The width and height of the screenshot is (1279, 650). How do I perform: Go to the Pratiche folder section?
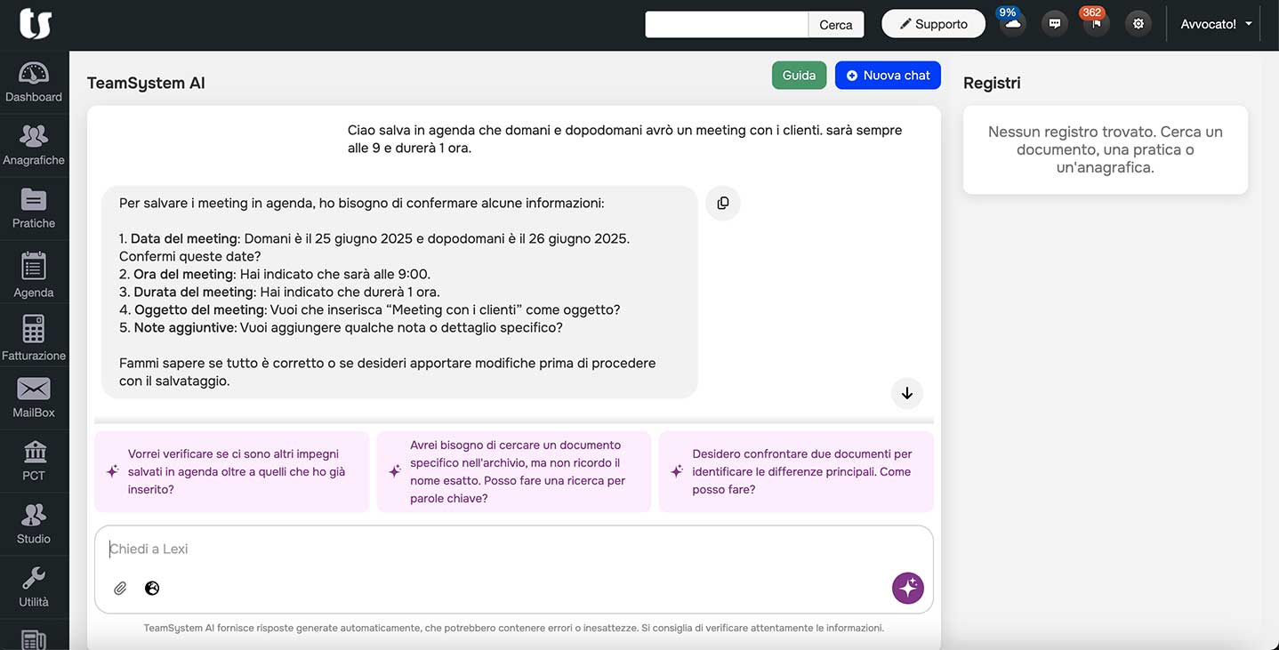tap(34, 209)
